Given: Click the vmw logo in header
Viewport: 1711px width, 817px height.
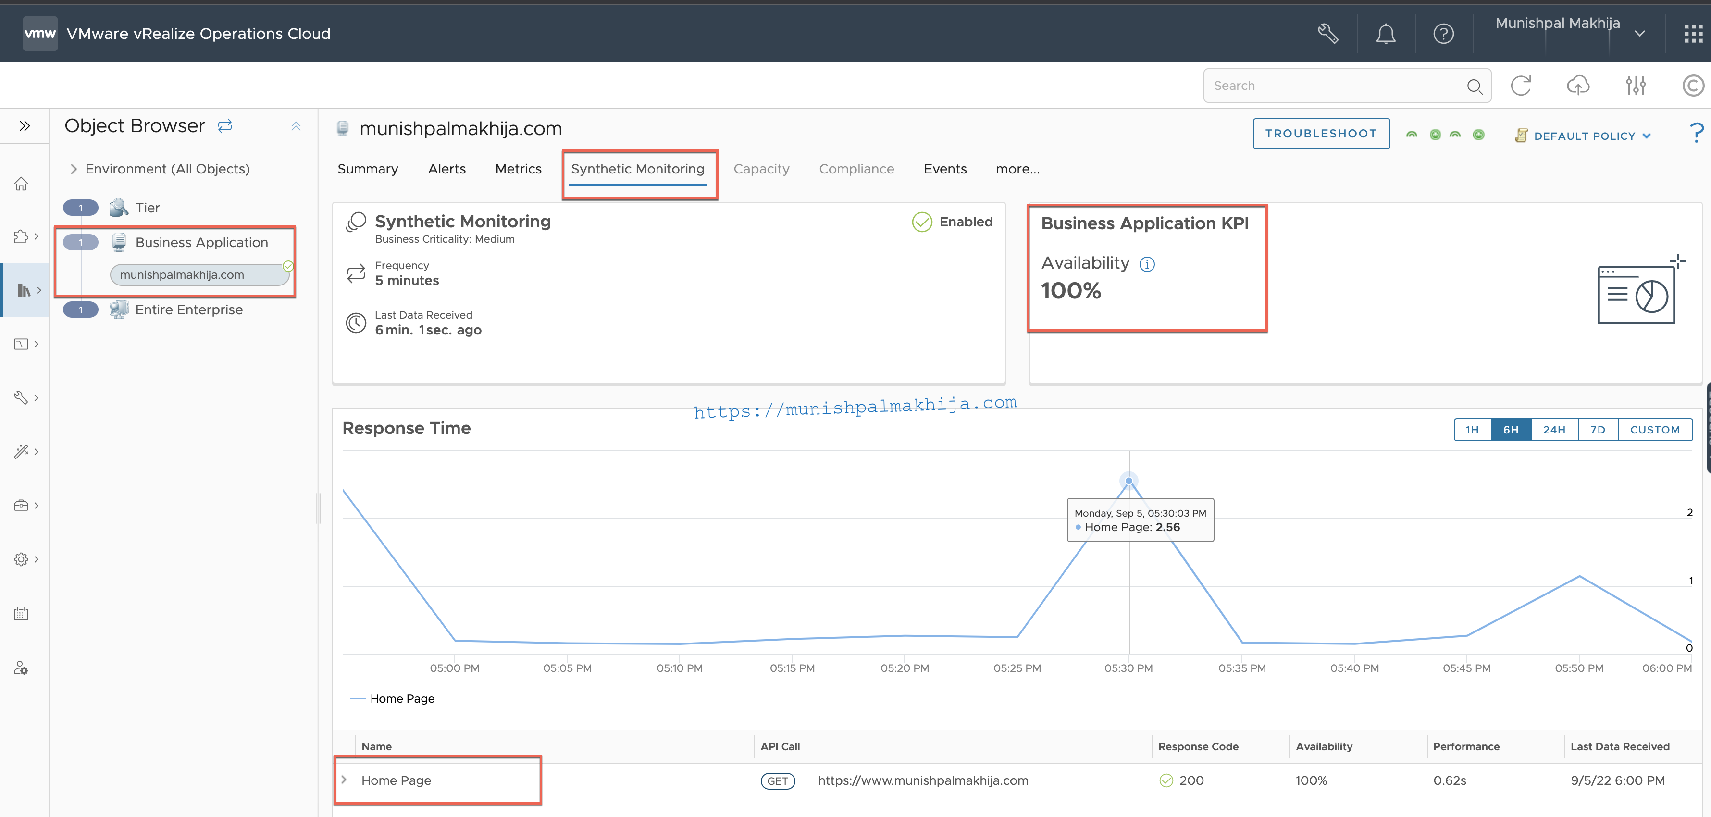Looking at the screenshot, I should (x=40, y=33).
